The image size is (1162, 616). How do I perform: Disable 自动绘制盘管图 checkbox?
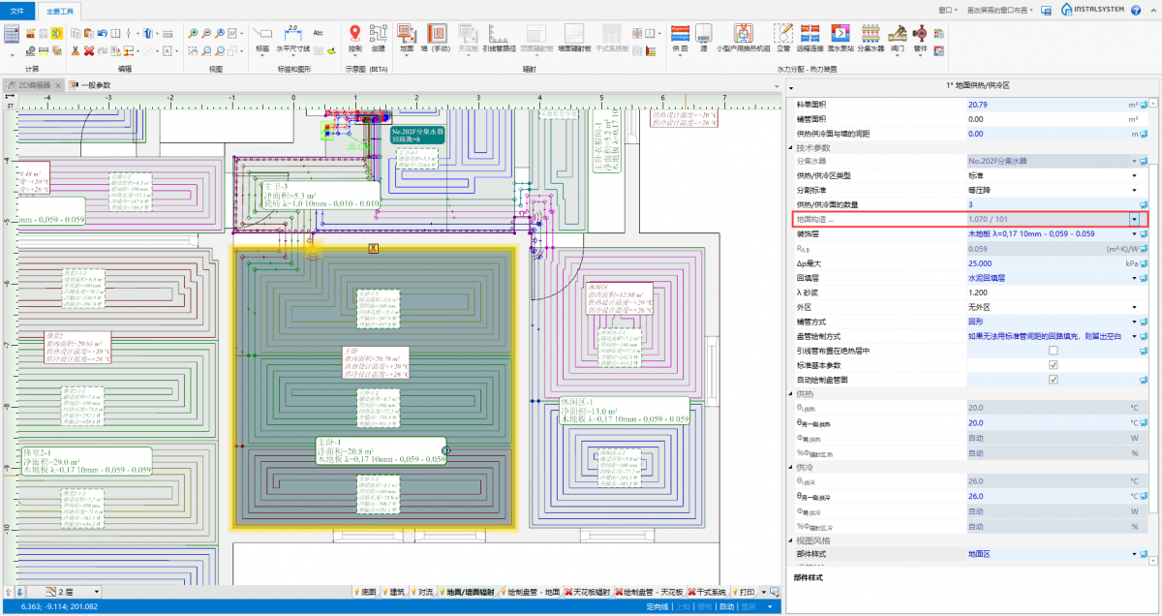1053,380
